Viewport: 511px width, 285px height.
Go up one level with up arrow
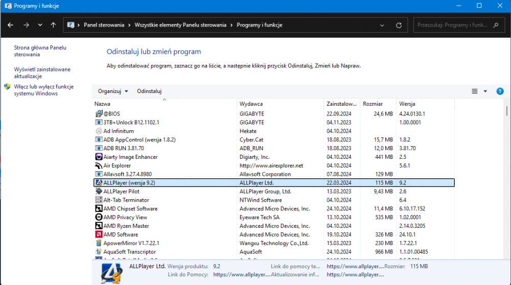[x=54, y=25]
